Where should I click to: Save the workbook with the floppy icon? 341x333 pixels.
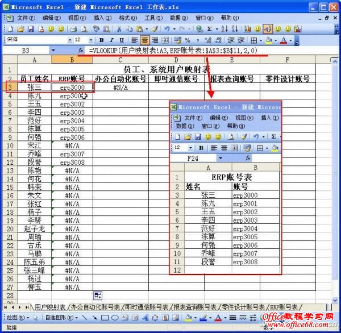tap(31, 29)
